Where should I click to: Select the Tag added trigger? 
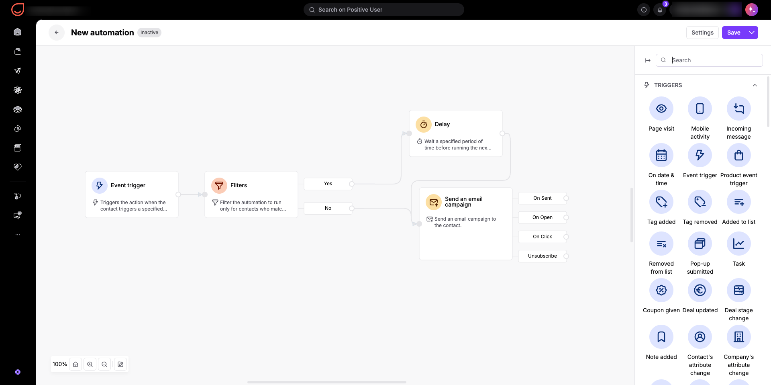(x=661, y=202)
